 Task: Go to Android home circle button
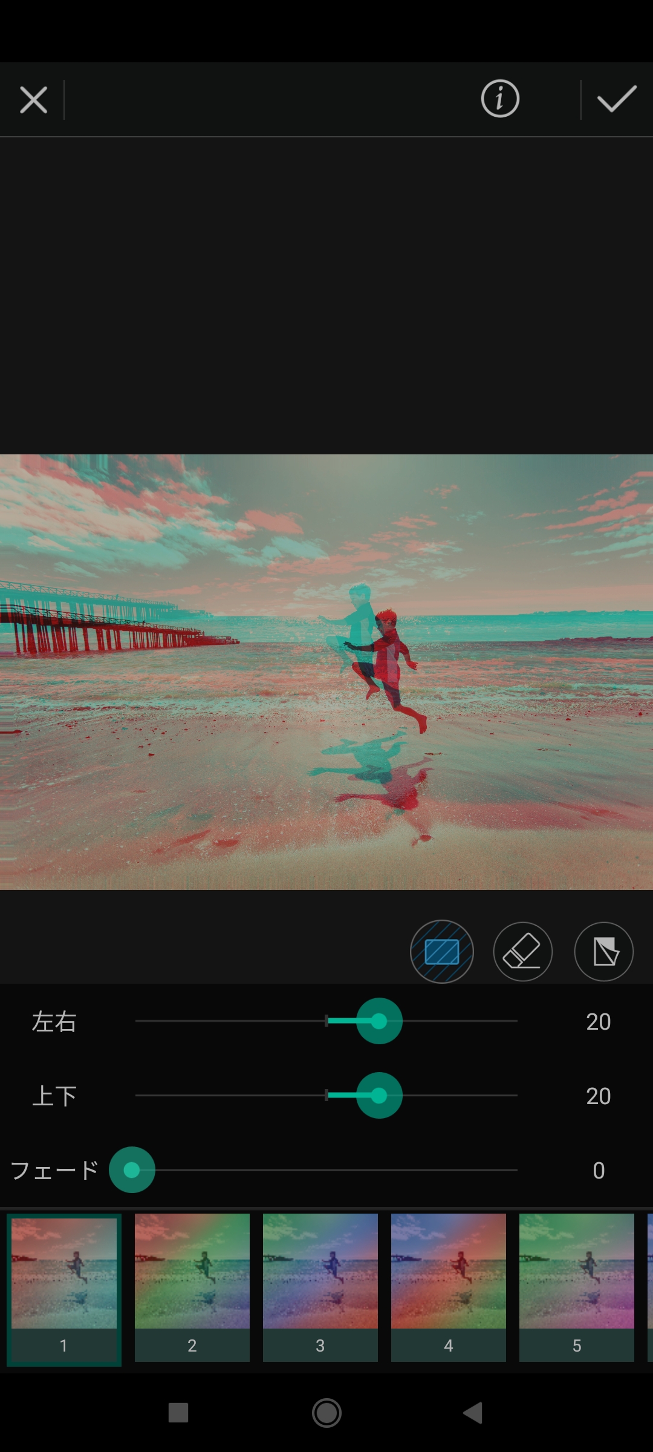click(x=326, y=1413)
